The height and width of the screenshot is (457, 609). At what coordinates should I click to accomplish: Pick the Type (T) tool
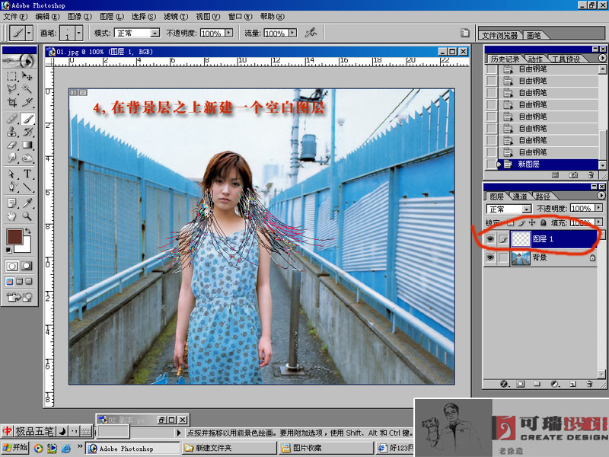(x=28, y=174)
